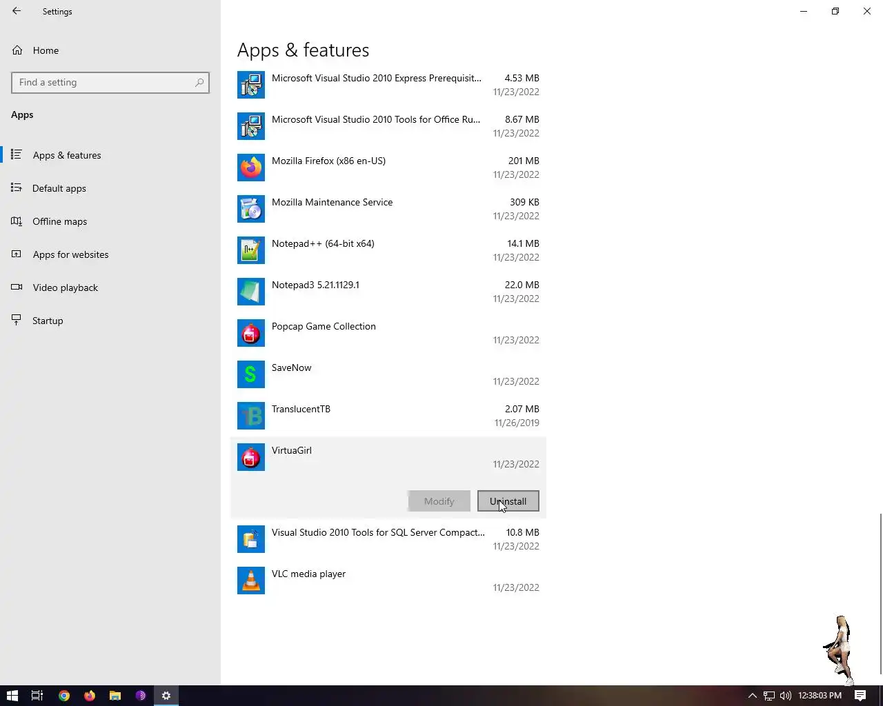Click the Modify button for VirtuaGirl

439,501
